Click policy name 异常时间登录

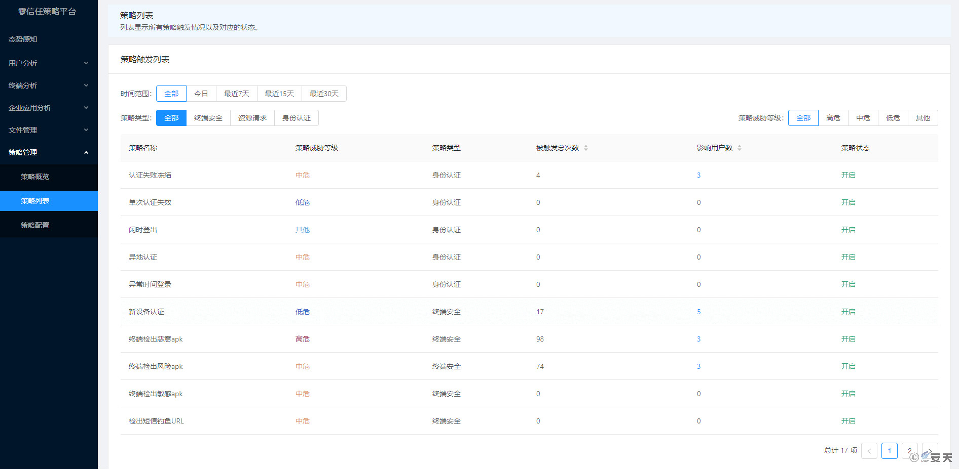coord(150,284)
